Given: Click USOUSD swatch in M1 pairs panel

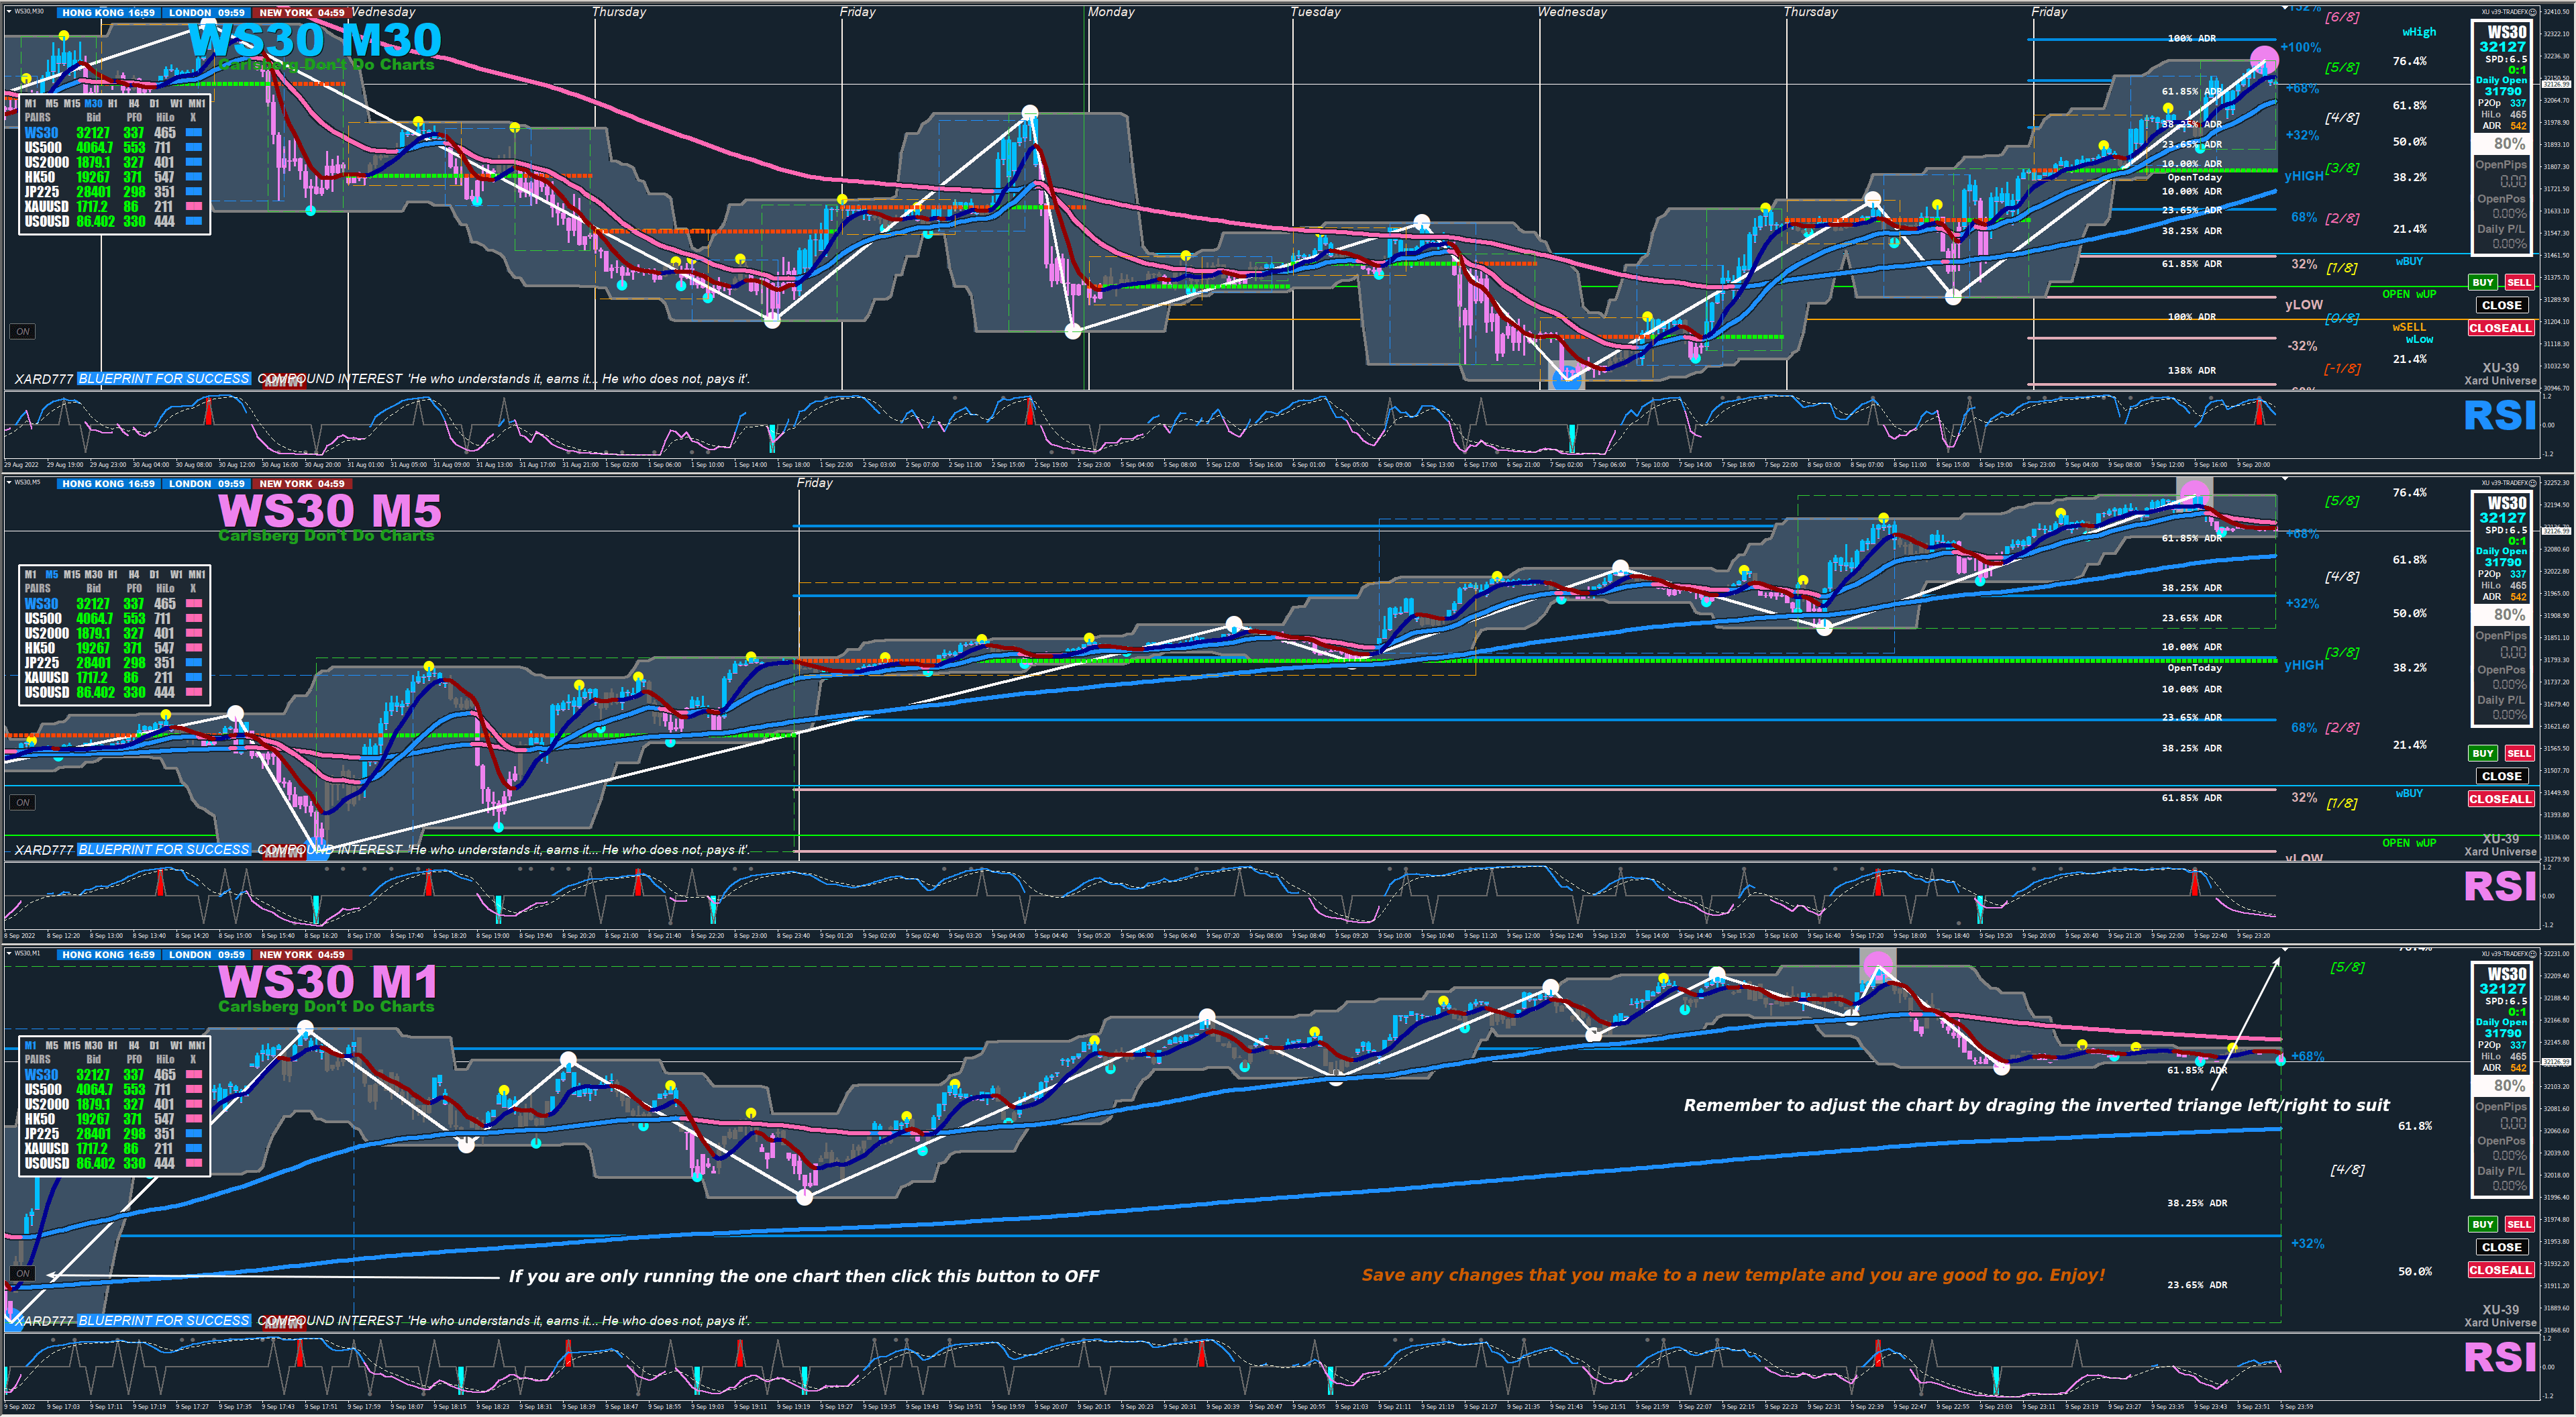Looking at the screenshot, I should [x=193, y=1163].
